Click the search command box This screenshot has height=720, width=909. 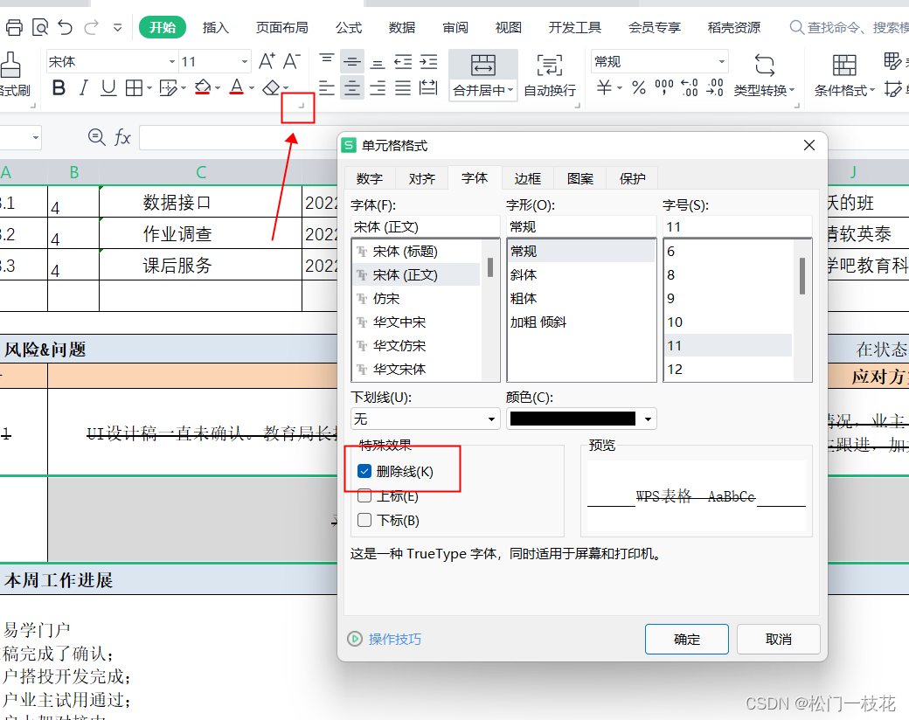pyautogui.click(x=850, y=27)
